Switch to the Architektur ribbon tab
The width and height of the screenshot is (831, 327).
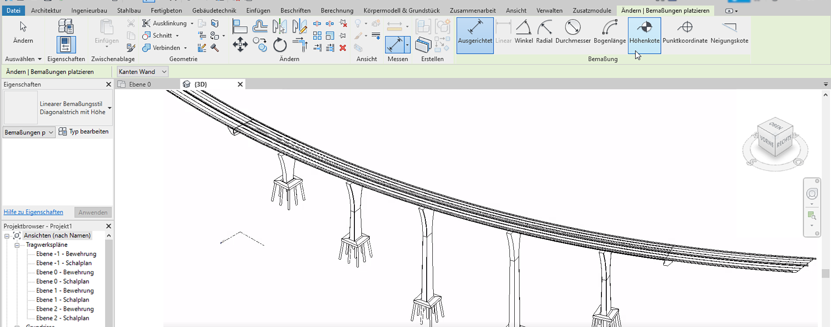(x=46, y=11)
